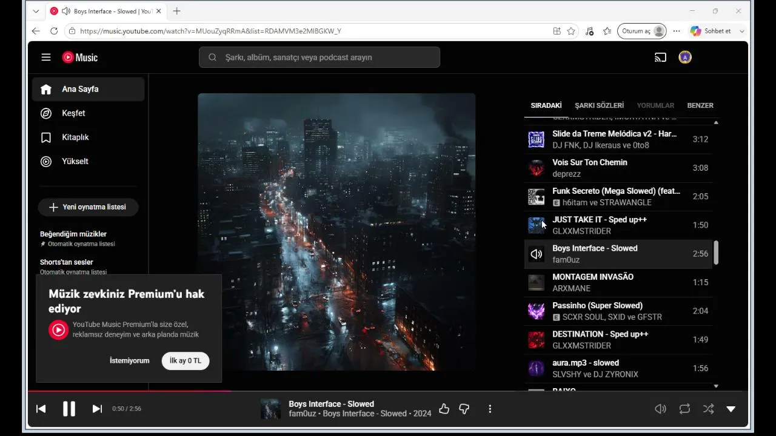This screenshot has height=436, width=776.
Task: Skip to the previous track
Action: coord(41,409)
